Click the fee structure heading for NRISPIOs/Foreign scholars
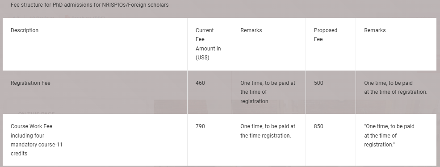This screenshot has width=440, height=167. (89, 5)
